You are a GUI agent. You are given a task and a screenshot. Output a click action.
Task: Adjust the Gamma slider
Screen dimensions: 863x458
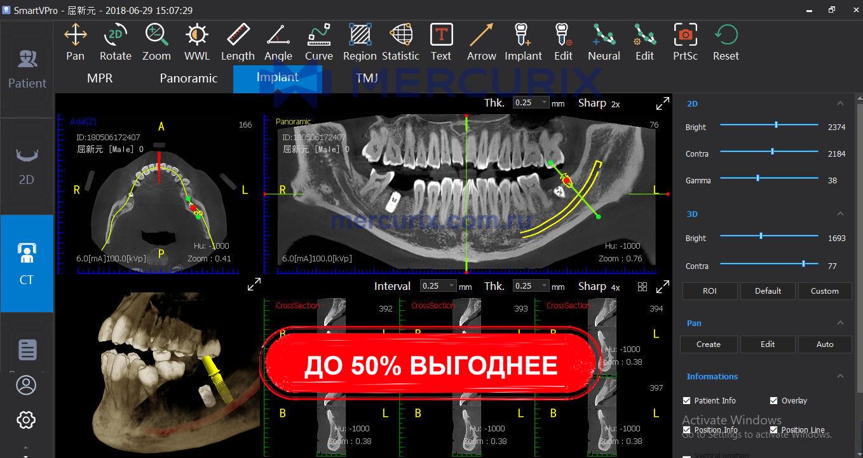tap(769, 178)
